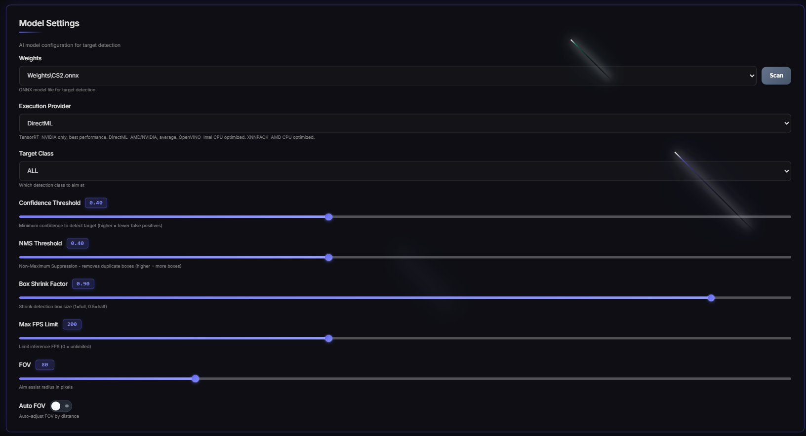Click the Target Class label text

coord(36,154)
